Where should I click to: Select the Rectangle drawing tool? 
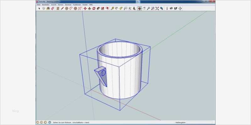[58, 8]
